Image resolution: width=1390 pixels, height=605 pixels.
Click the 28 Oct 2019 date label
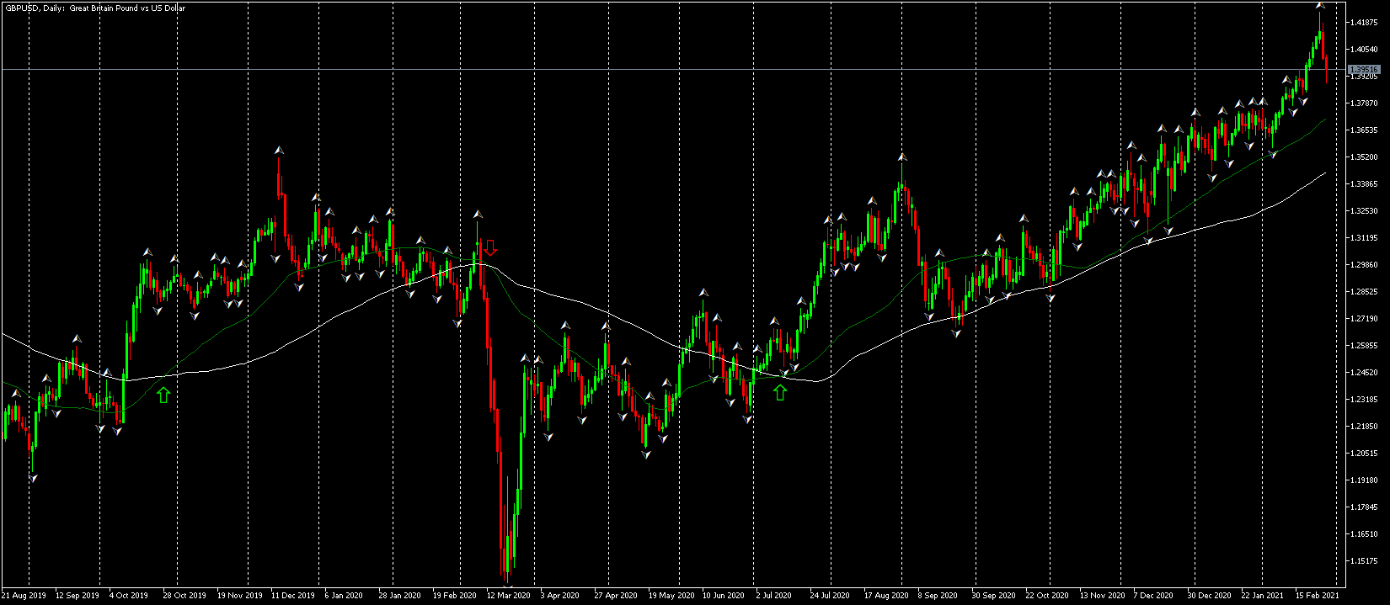pos(184,595)
